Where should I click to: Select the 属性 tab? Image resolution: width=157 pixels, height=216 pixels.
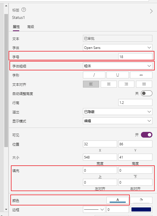(16, 27)
